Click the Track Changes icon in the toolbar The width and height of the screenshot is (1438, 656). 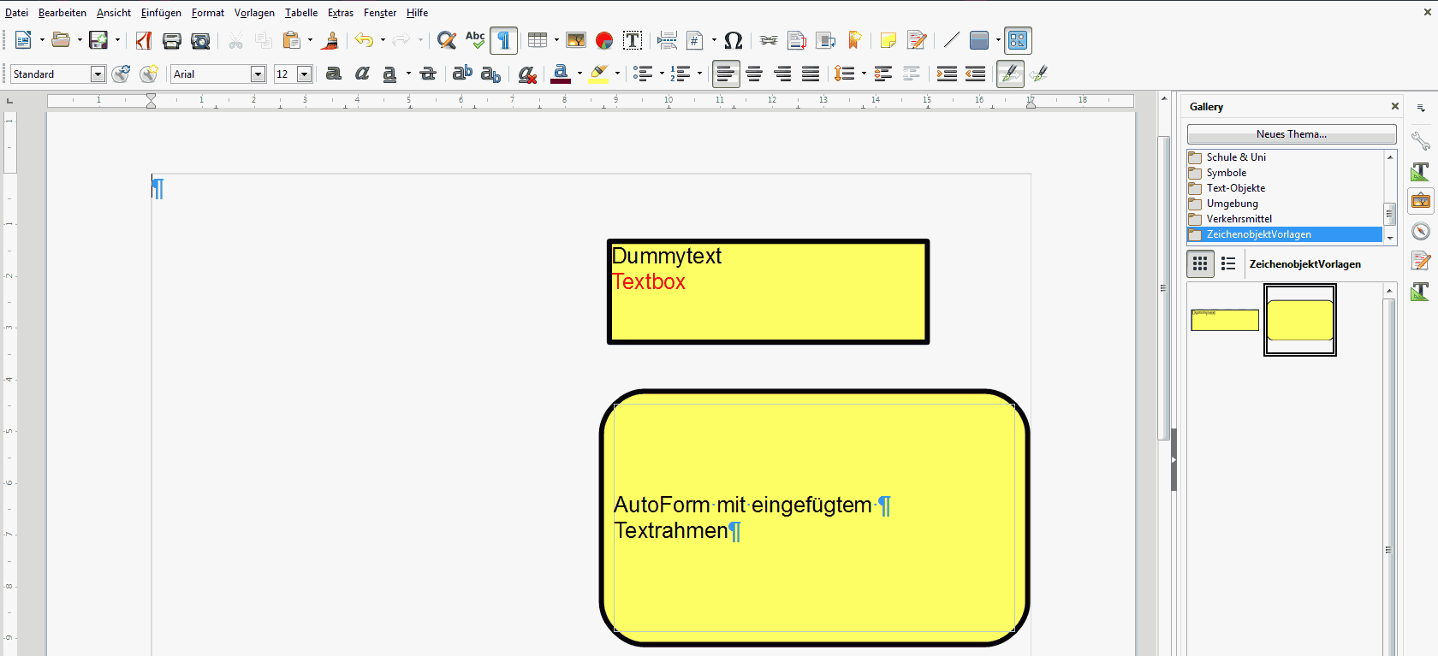tap(917, 40)
